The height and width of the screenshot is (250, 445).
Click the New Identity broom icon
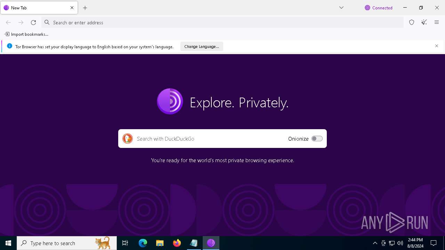point(424,23)
